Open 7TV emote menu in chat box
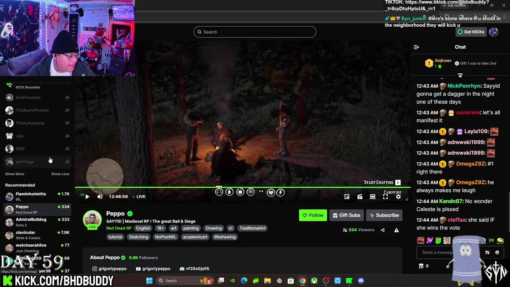Viewport: 510px width, 287px height. pyautogui.click(x=487, y=252)
